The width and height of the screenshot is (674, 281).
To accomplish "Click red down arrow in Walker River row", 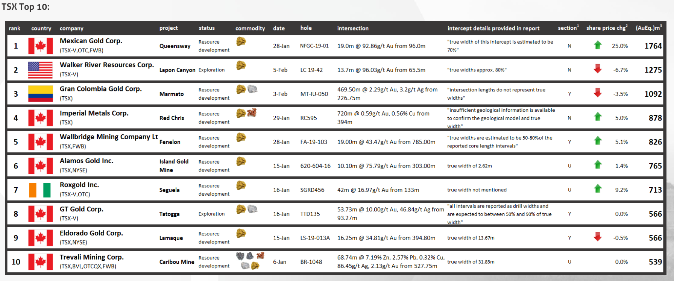I will coord(598,69).
